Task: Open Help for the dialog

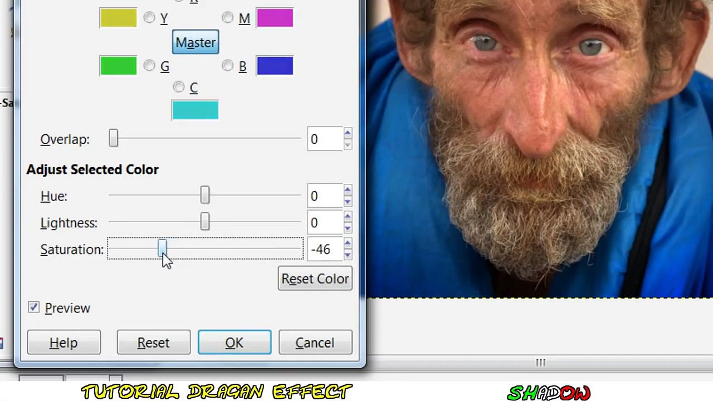Action: 64,343
